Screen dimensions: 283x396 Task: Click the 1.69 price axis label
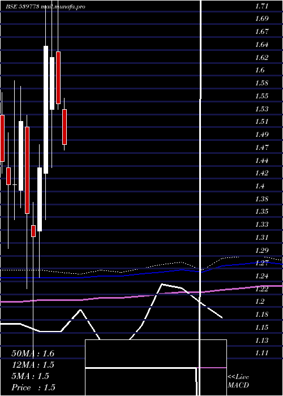pyautogui.click(x=261, y=19)
